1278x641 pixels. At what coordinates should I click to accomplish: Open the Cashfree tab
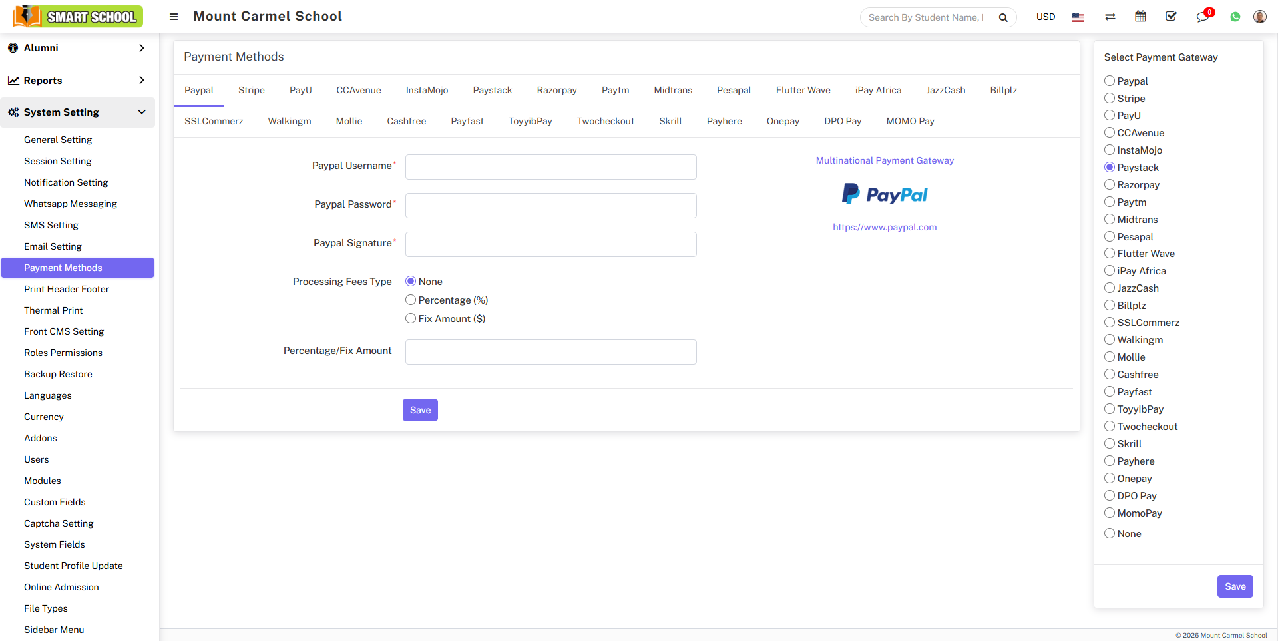[x=406, y=121]
